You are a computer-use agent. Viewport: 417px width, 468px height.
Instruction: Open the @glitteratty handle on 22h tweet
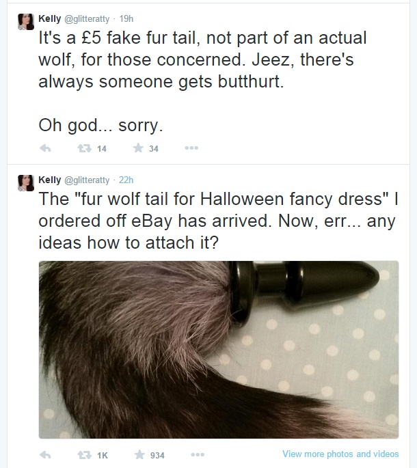click(87, 180)
